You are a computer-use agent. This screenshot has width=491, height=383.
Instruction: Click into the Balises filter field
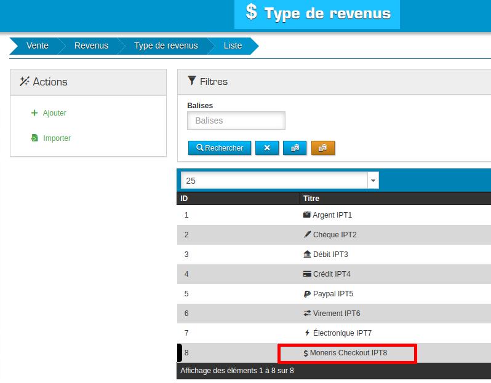[x=236, y=120]
